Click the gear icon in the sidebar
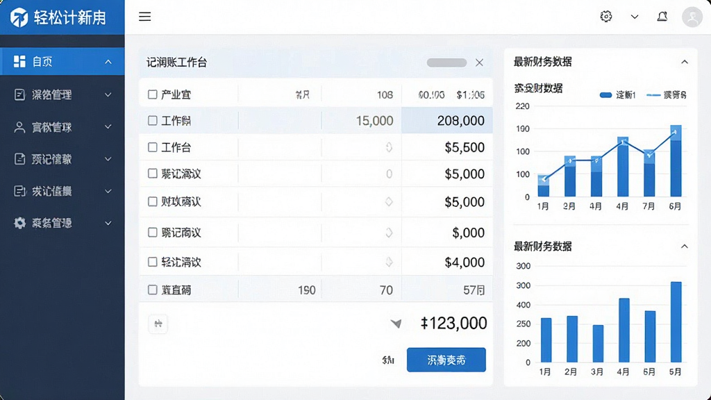 click(x=19, y=223)
